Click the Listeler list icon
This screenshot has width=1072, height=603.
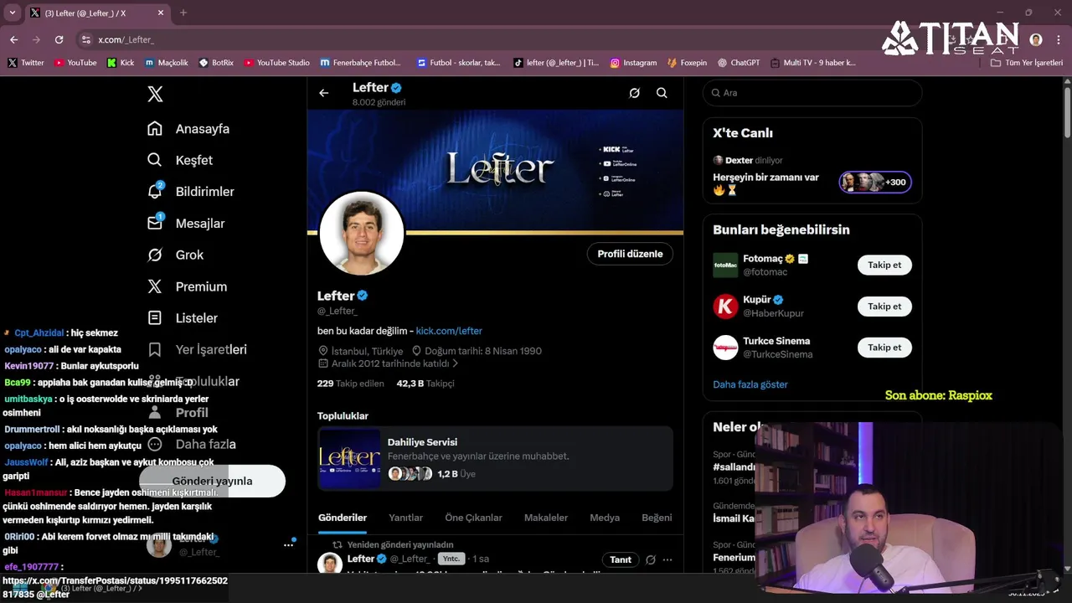point(155,317)
